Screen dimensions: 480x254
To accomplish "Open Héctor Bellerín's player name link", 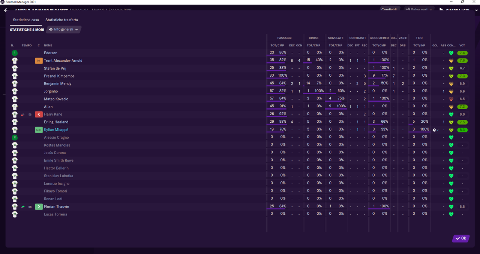I will (56, 168).
